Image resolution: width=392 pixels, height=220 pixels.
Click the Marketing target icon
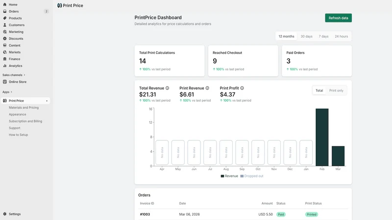coord(5,32)
